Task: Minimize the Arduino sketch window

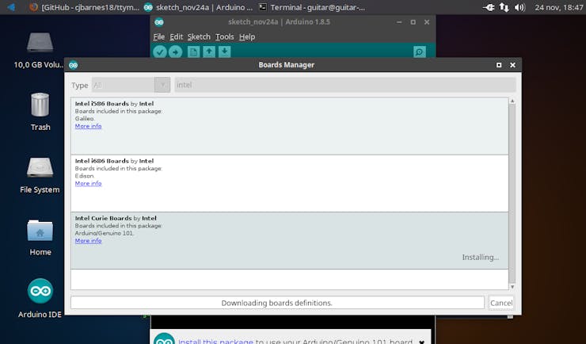Action: [399, 22]
